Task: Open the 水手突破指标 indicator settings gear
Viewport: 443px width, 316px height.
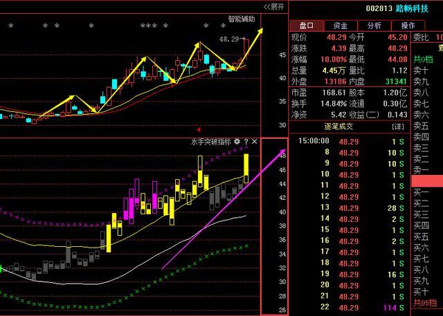Action: [x=237, y=141]
